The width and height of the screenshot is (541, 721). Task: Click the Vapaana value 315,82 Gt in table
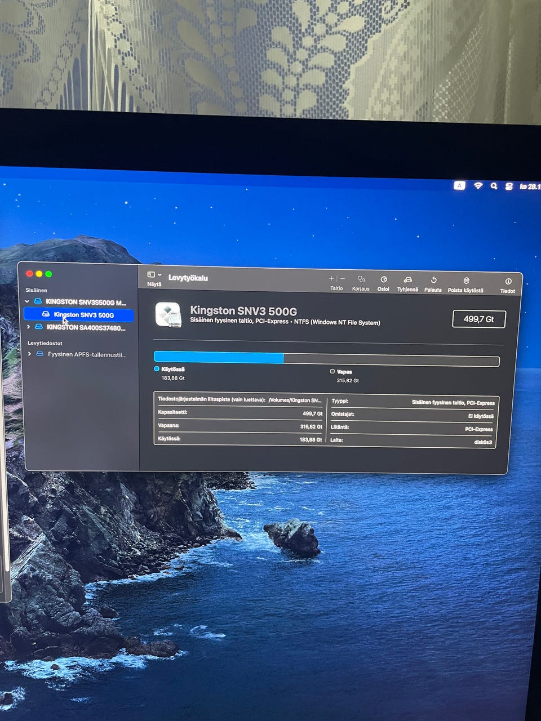click(311, 426)
